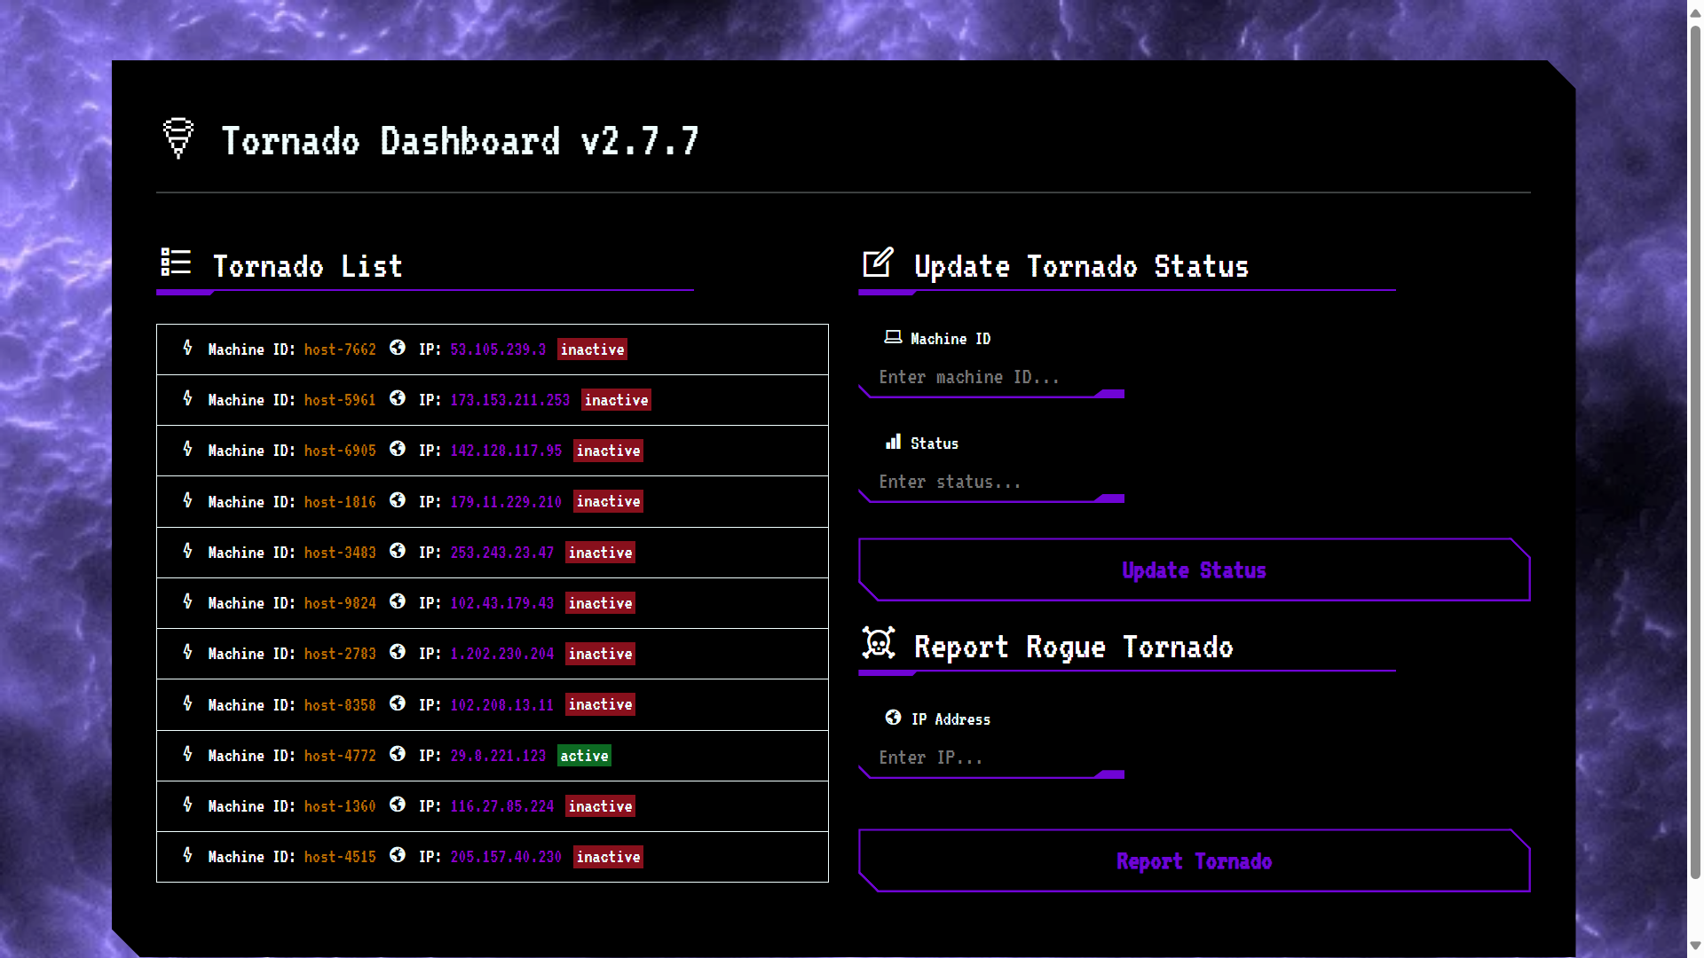Select IP address 102.43.179.43
Viewport: 1704px width, 958px height.
pos(502,604)
